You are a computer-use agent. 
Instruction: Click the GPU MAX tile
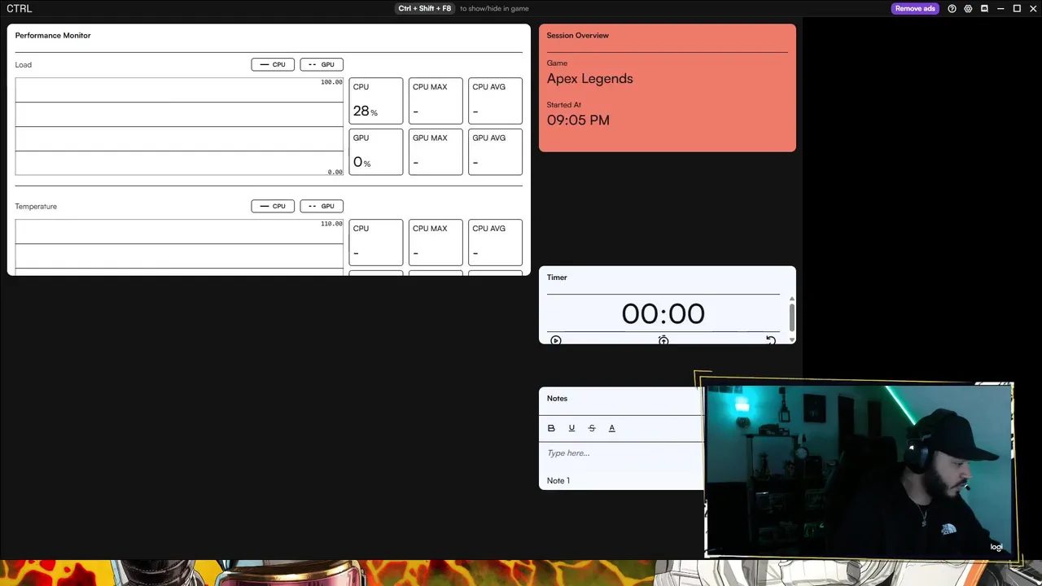pyautogui.click(x=436, y=152)
